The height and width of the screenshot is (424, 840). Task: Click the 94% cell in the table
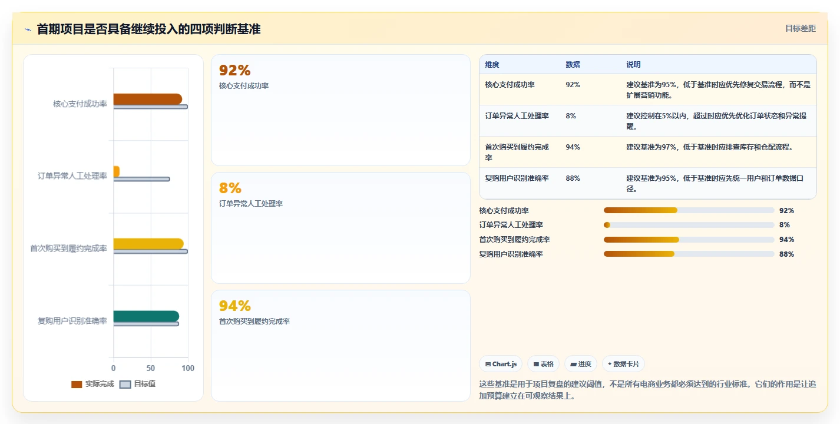[573, 147]
